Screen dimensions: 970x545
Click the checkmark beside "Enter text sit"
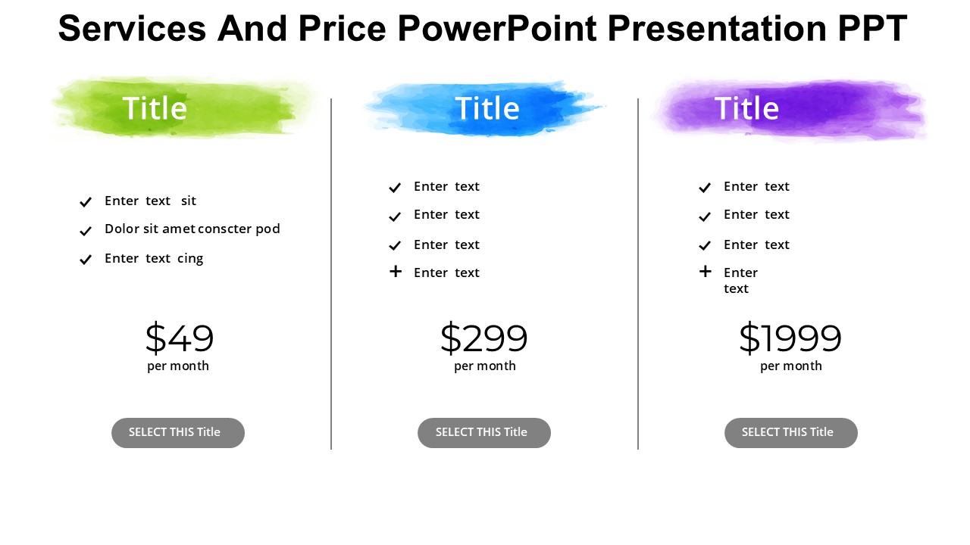(86, 202)
